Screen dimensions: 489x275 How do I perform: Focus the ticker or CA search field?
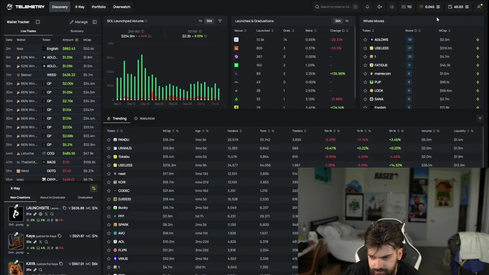(x=336, y=7)
